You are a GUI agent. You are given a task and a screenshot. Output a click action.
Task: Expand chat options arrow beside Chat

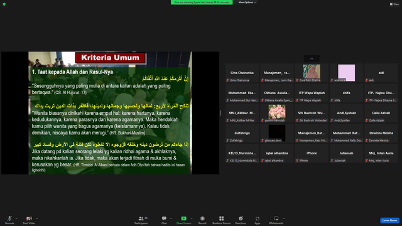point(171,218)
